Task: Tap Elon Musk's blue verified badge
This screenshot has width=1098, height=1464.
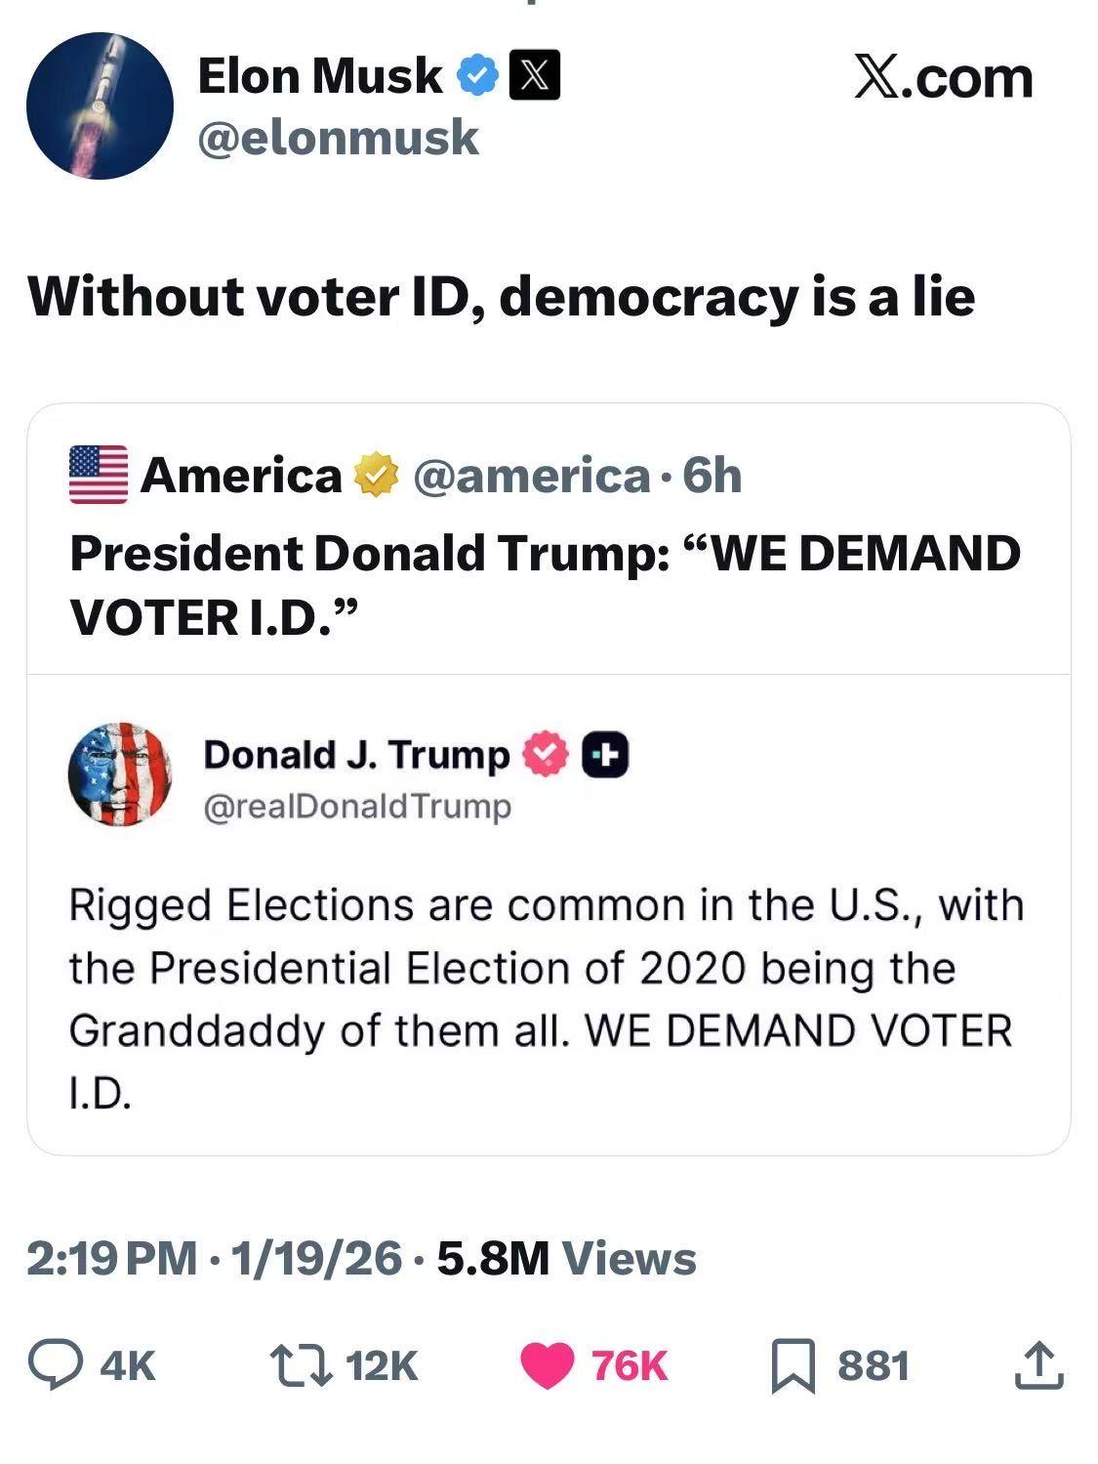Action: click(478, 77)
